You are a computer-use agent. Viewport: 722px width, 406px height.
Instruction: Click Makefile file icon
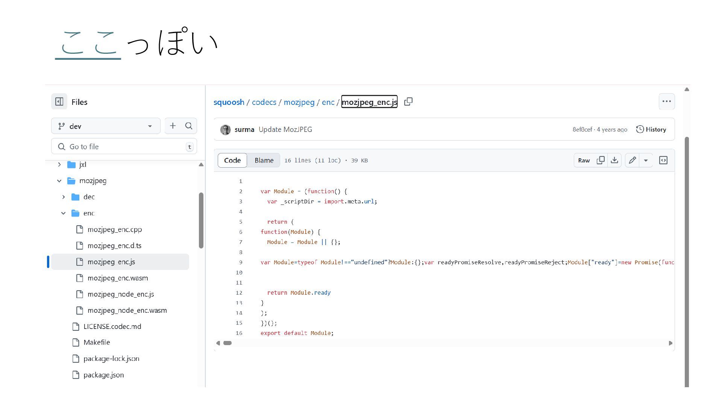point(76,342)
